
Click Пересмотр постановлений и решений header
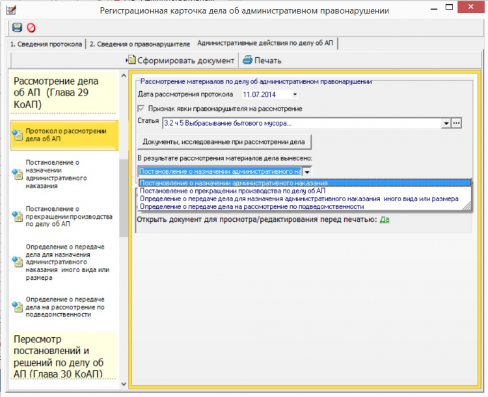coord(63,356)
